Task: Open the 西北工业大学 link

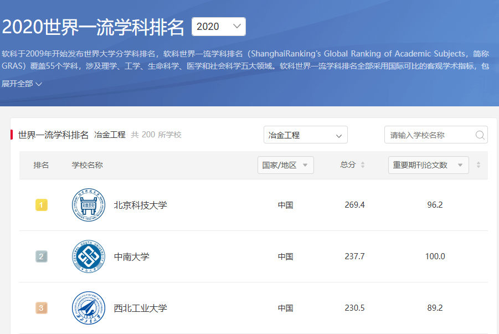Action: (140, 308)
